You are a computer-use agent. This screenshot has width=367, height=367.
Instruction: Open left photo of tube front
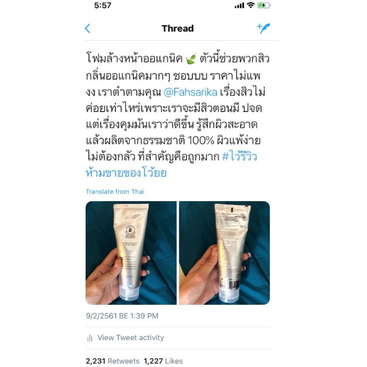131,253
